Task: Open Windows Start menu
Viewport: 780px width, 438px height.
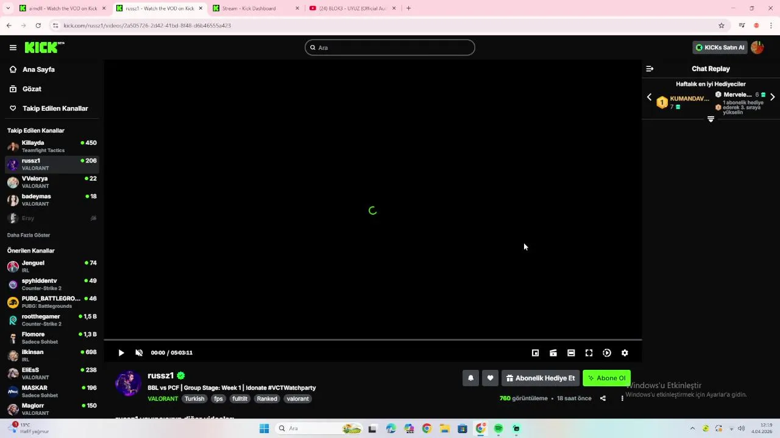Action: tap(264, 428)
